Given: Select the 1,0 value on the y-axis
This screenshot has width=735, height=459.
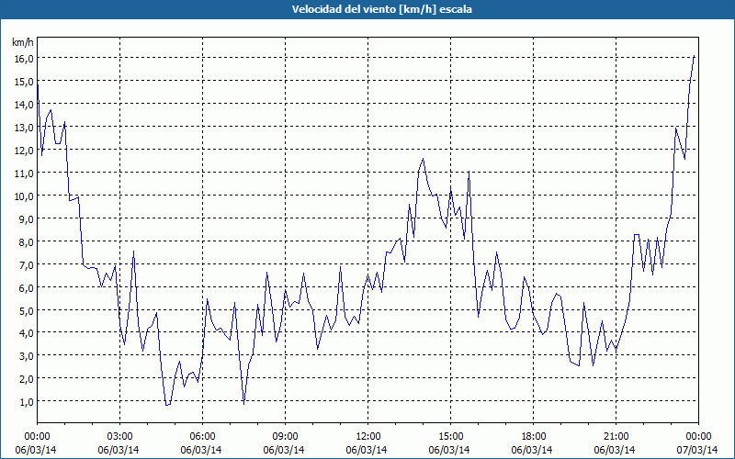Looking at the screenshot, I should 26,402.
